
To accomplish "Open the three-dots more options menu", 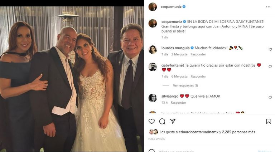I will click(x=268, y=6).
